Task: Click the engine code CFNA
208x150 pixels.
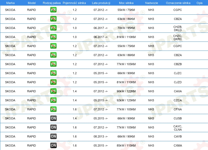Action: (x=178, y=109)
